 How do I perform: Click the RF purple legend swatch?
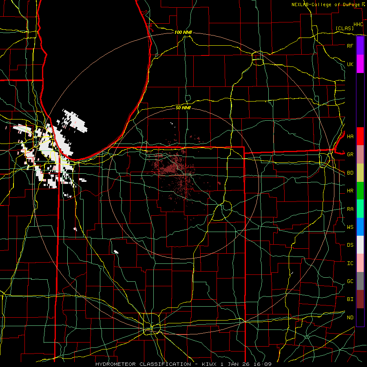360,46
